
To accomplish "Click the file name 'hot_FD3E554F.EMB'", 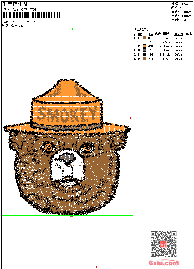I will pyautogui.click(x=24, y=21).
